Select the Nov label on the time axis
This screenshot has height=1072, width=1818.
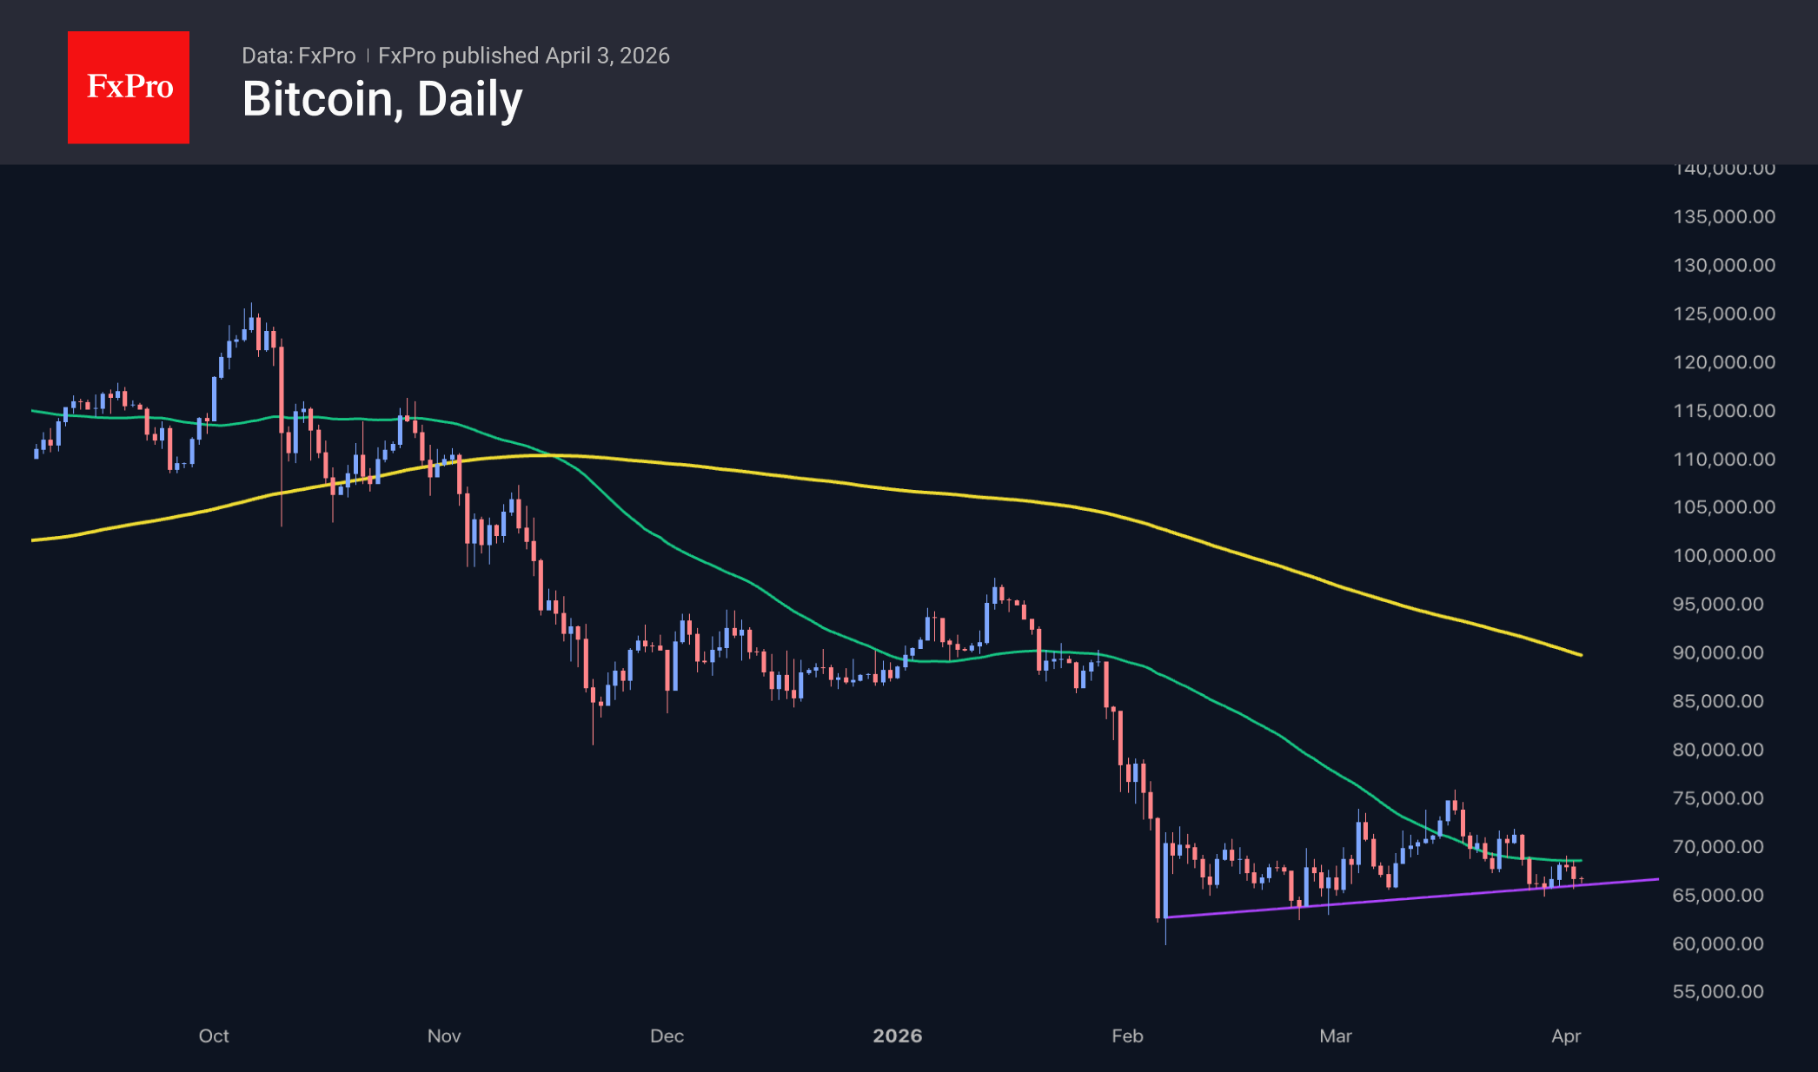coord(444,1036)
